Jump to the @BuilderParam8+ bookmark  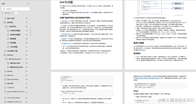pyautogui.click(x=15, y=59)
